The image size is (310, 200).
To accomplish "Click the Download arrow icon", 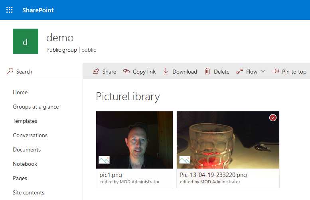I will pos(166,72).
